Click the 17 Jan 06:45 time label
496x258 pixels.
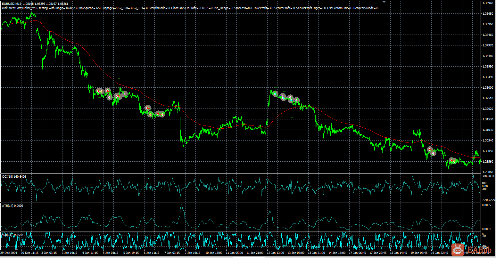click(357, 253)
